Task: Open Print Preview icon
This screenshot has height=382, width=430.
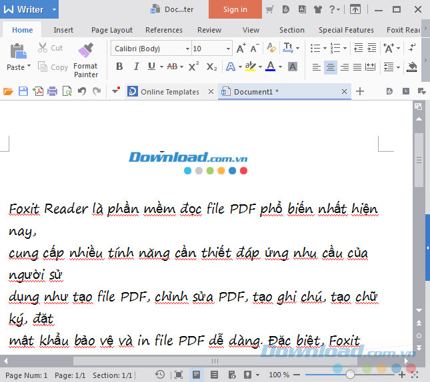Action: click(67, 91)
